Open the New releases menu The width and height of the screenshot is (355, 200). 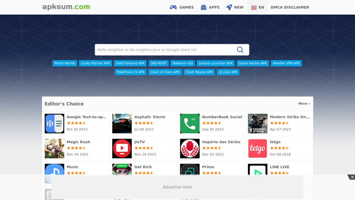point(235,7)
